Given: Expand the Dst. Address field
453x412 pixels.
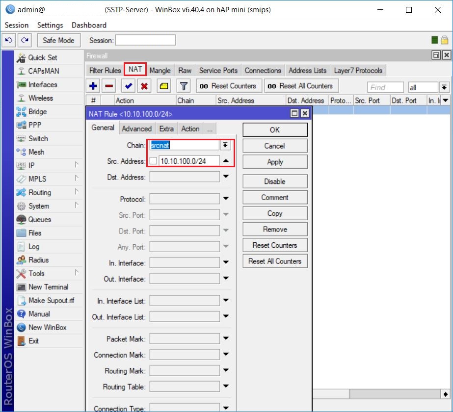Looking at the screenshot, I should pos(226,177).
